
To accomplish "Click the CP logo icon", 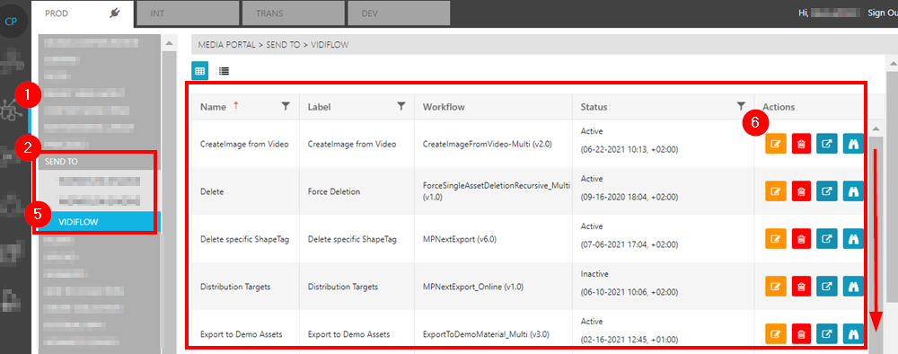I will [11, 22].
